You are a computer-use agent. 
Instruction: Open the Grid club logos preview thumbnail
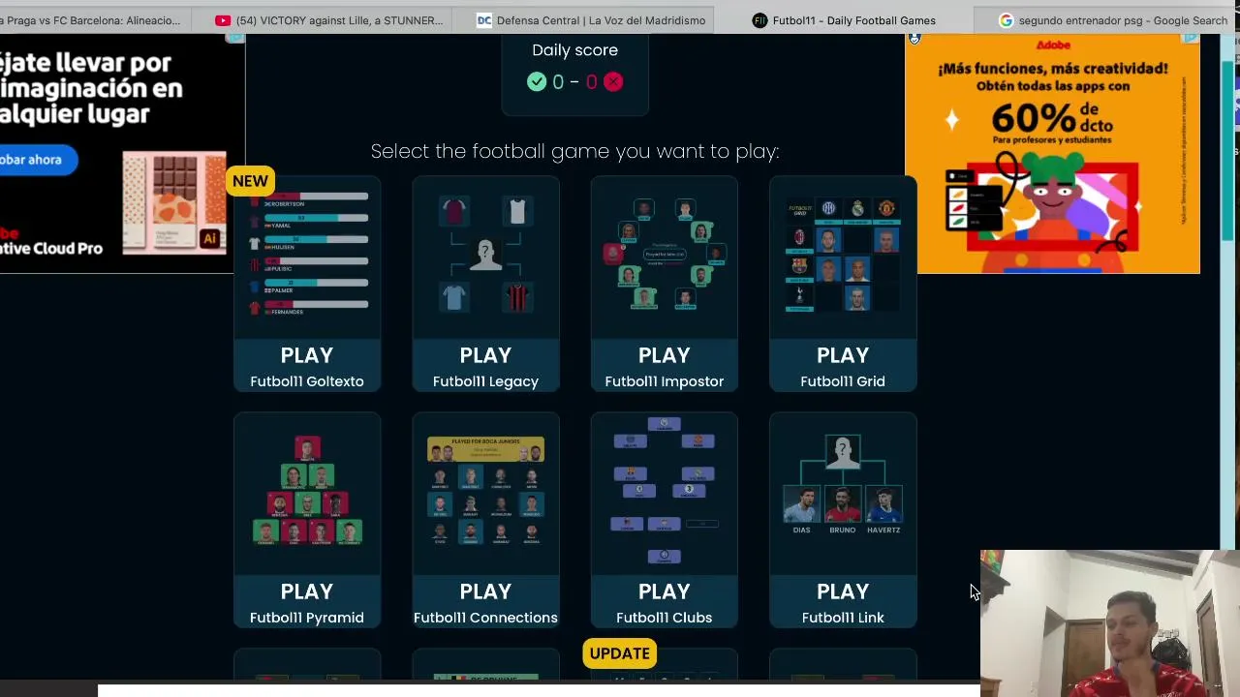click(x=843, y=257)
